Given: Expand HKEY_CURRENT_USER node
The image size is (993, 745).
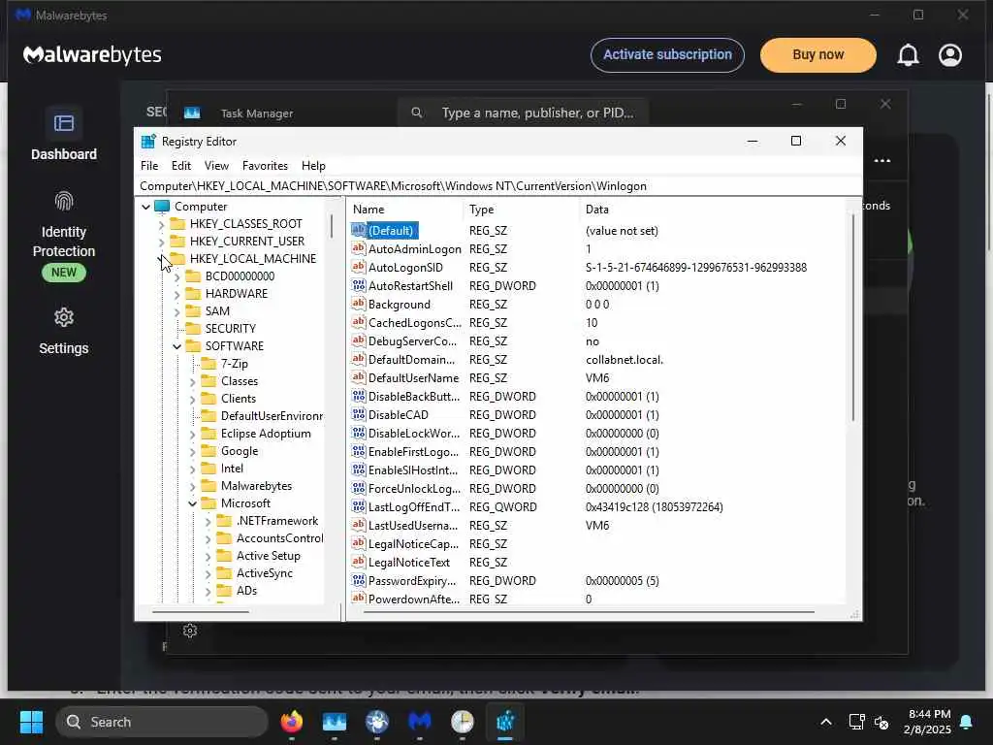Looking at the screenshot, I should pyautogui.click(x=161, y=242).
